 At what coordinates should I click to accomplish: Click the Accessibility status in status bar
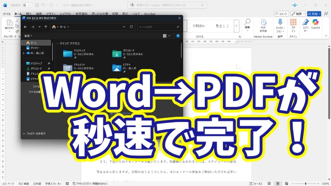90,184
